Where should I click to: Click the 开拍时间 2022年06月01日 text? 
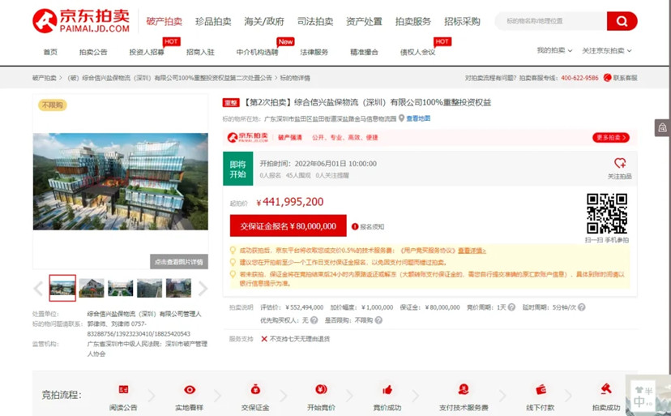point(318,164)
